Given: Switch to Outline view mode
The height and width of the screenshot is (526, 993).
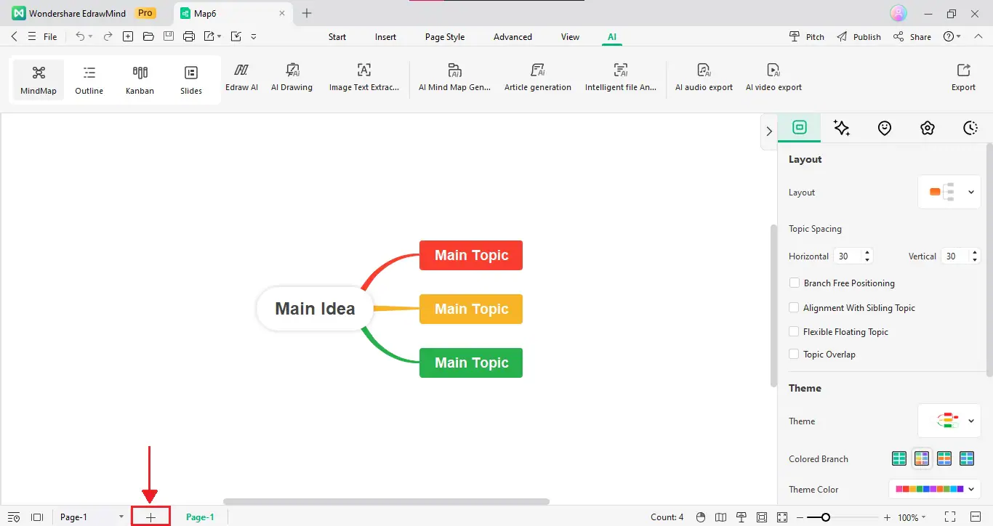Looking at the screenshot, I should [x=89, y=80].
